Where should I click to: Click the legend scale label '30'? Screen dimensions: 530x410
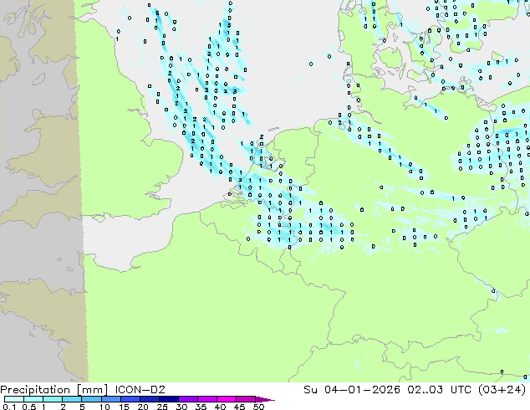click(x=181, y=407)
